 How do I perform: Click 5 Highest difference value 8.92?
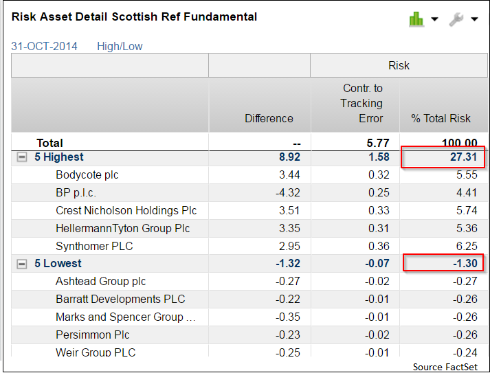(x=289, y=157)
